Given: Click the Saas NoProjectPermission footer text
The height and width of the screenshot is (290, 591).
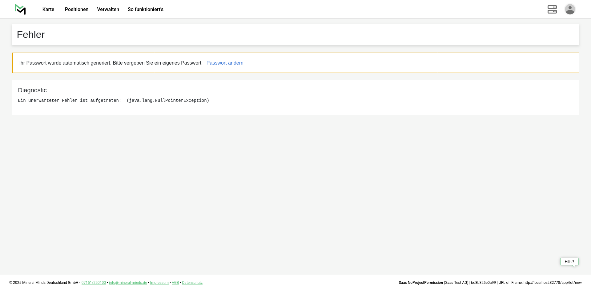Looking at the screenshot, I should tap(420, 283).
